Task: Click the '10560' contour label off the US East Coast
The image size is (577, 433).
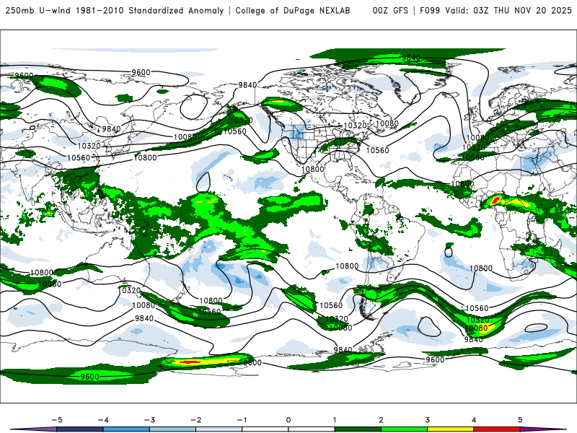Action: [x=377, y=150]
